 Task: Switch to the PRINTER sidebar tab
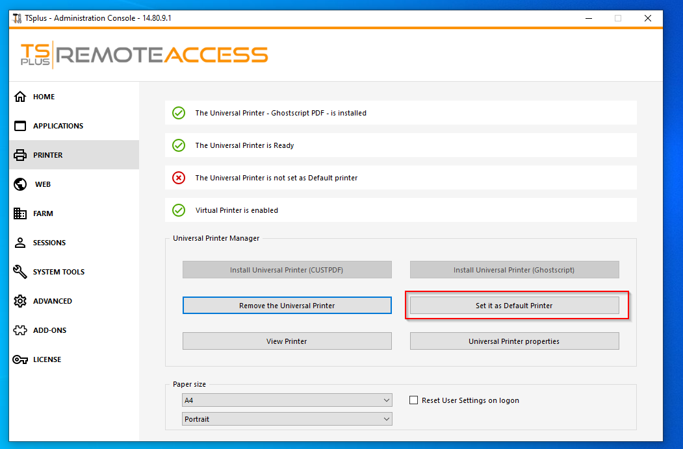48,155
